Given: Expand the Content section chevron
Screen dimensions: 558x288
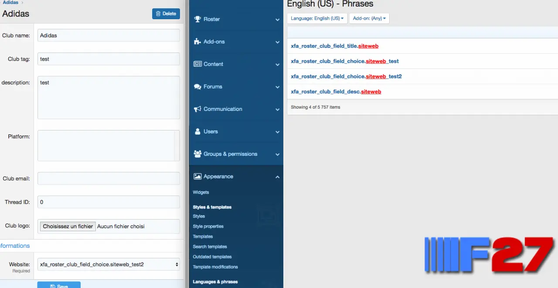Looking at the screenshot, I should [x=277, y=65].
